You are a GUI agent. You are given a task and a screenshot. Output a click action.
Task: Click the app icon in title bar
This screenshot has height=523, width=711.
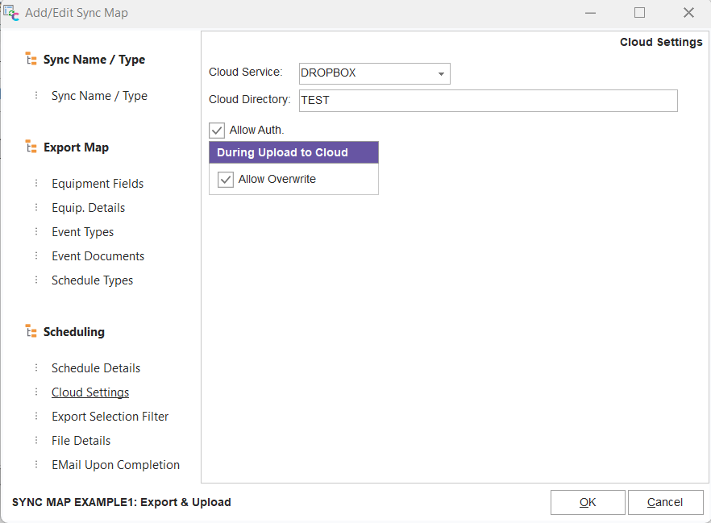tap(11, 12)
